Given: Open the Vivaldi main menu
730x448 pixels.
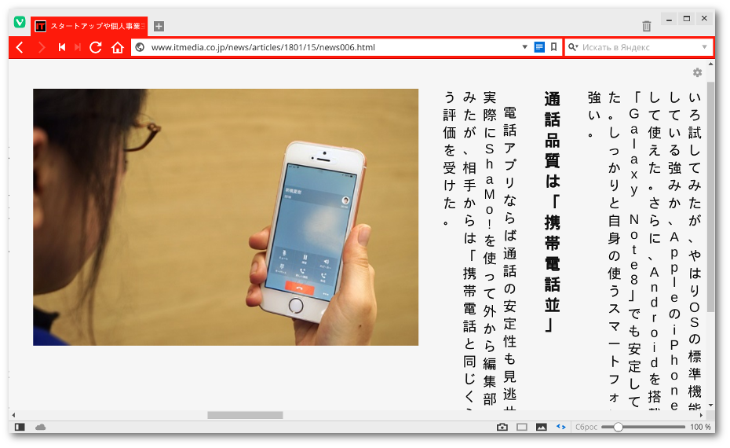Looking at the screenshot, I should pyautogui.click(x=20, y=22).
